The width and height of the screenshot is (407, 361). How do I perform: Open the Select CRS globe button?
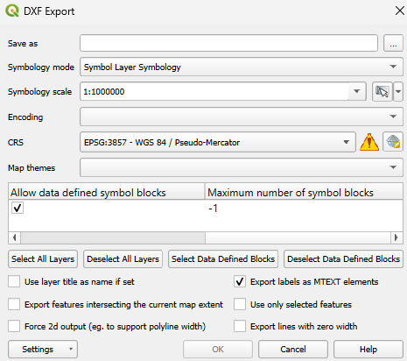[x=393, y=142]
